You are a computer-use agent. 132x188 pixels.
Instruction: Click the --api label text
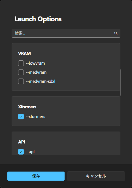point(30,152)
